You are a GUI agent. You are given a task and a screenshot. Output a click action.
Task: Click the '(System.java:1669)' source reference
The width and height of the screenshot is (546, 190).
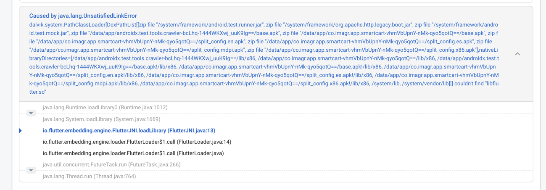137,119
